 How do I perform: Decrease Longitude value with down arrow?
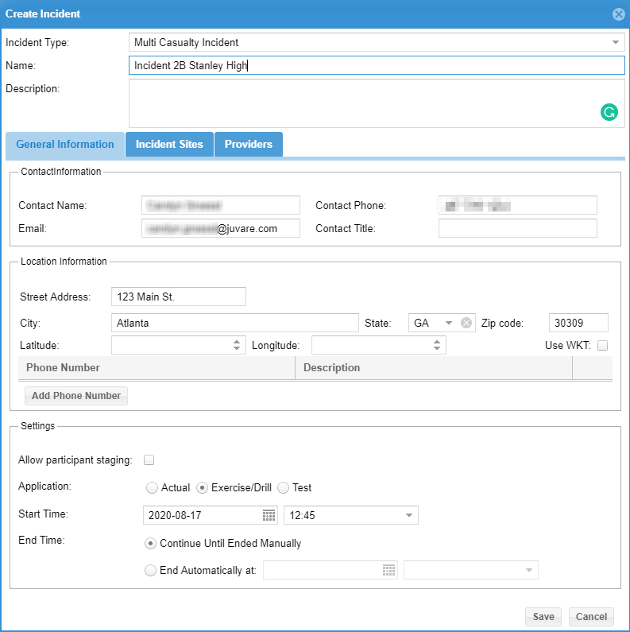click(x=437, y=348)
